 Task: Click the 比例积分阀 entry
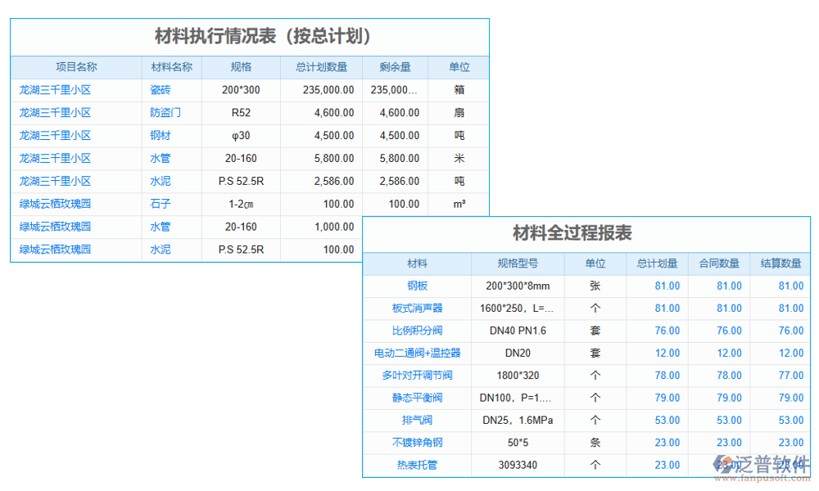point(419,331)
